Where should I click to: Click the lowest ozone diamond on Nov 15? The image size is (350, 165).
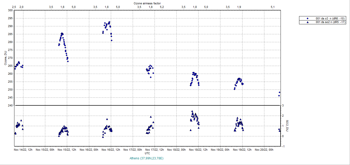[68, 61]
